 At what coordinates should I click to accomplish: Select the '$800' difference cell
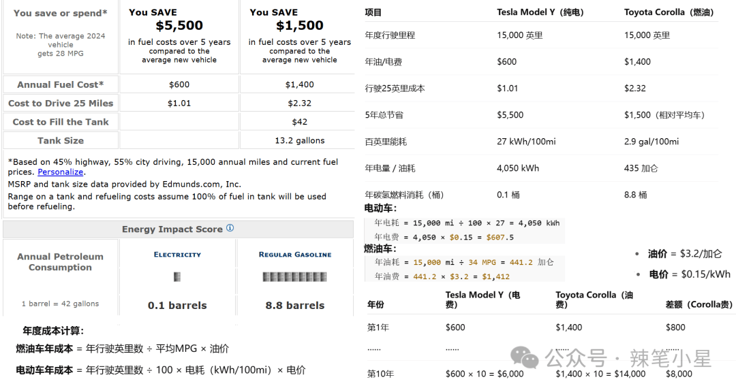[675, 327]
